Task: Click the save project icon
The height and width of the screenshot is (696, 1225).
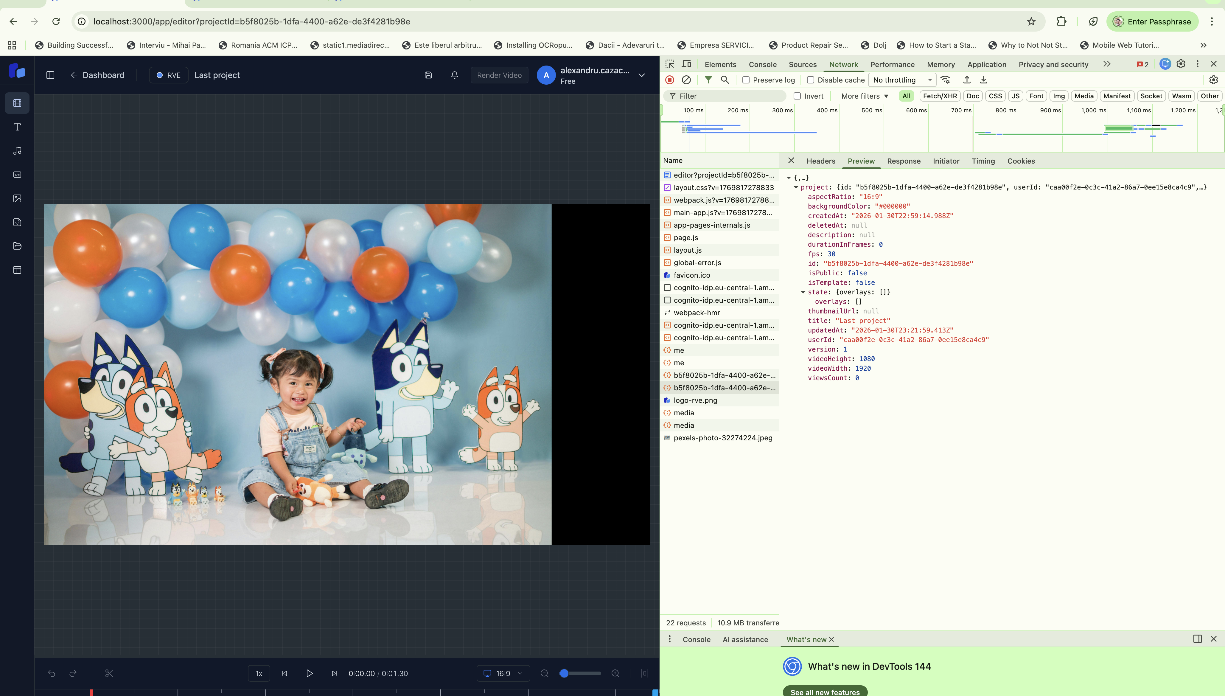Action: pos(428,75)
